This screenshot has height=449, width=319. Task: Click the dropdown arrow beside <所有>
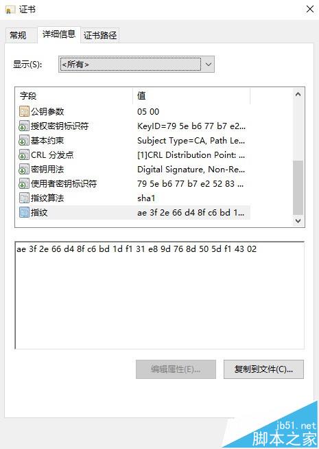click(209, 64)
